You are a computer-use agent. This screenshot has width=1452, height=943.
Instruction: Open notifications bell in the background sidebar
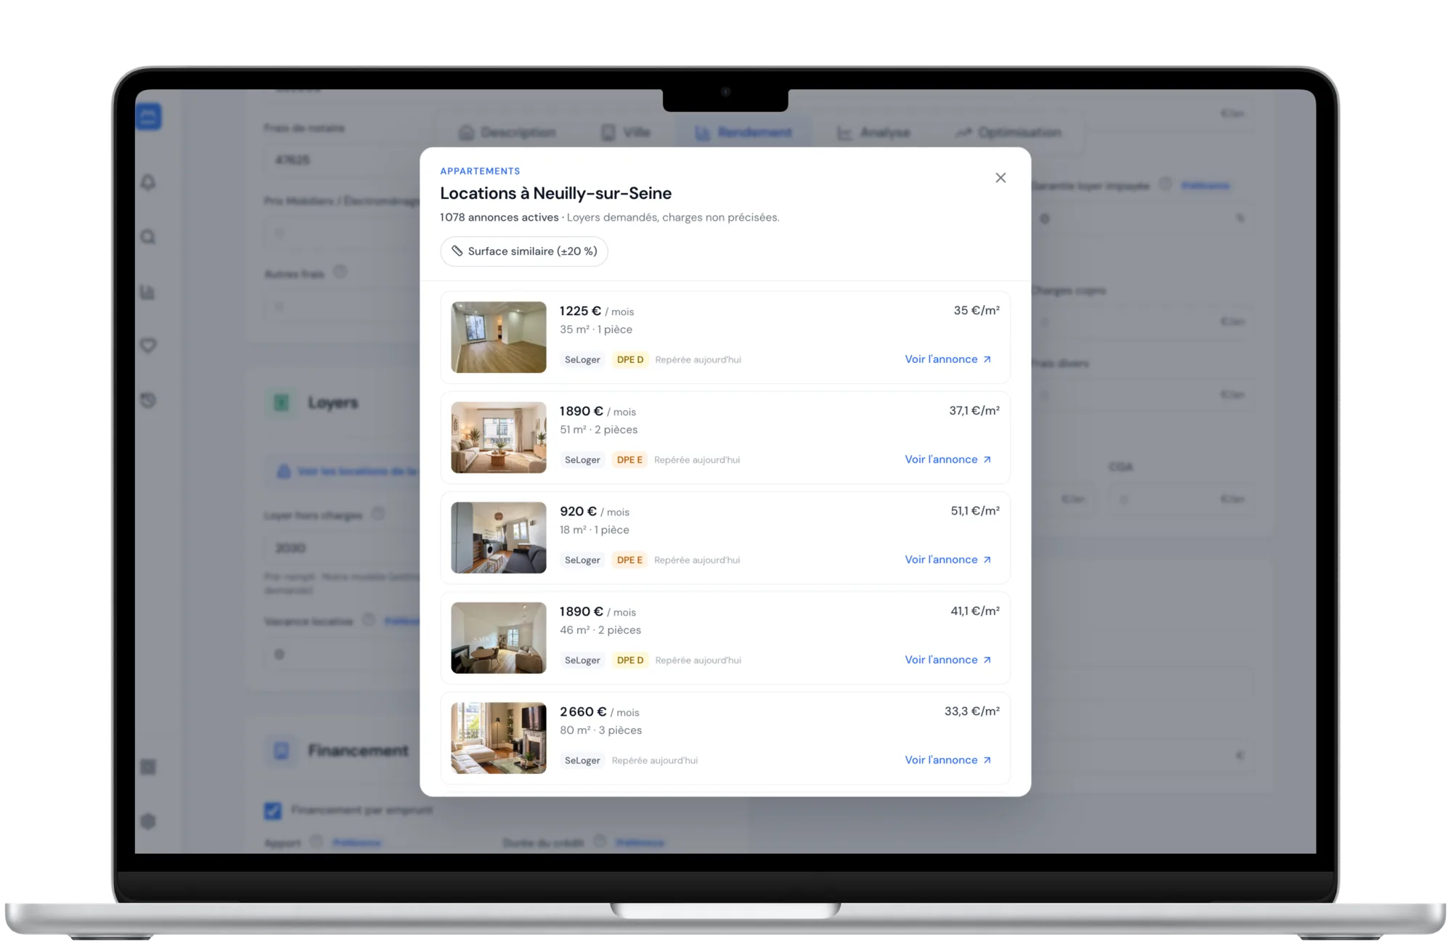pos(148,182)
